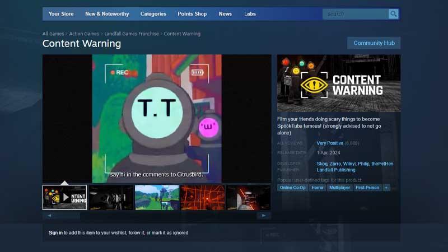Go to Points Shop
448x252 pixels.
(192, 13)
